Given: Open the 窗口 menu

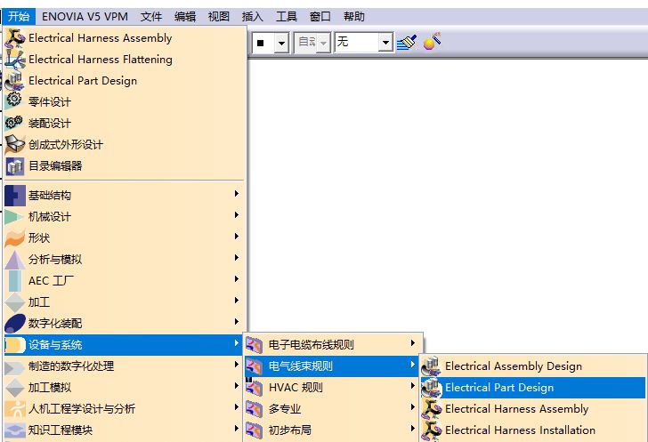Looking at the screenshot, I should [x=320, y=17].
